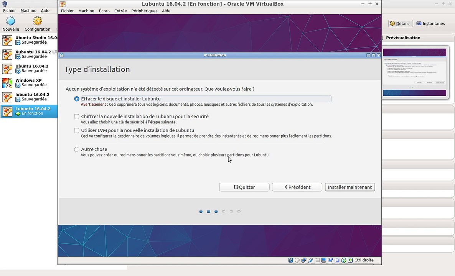Open Aide menu in VirtualBox Manager
The image size is (455, 276).
pos(45,10)
